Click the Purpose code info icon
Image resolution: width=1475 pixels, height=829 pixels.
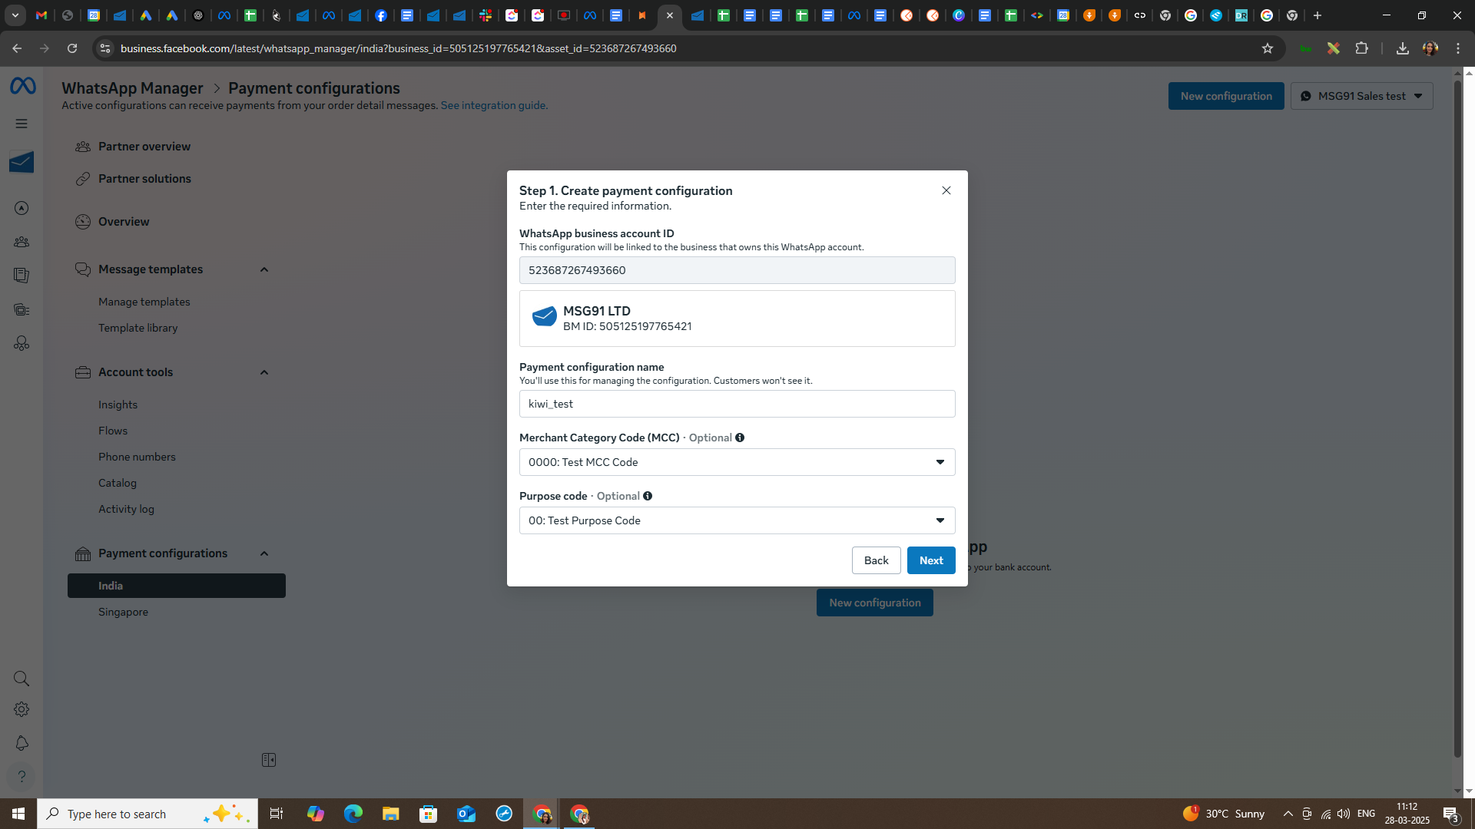(x=648, y=496)
